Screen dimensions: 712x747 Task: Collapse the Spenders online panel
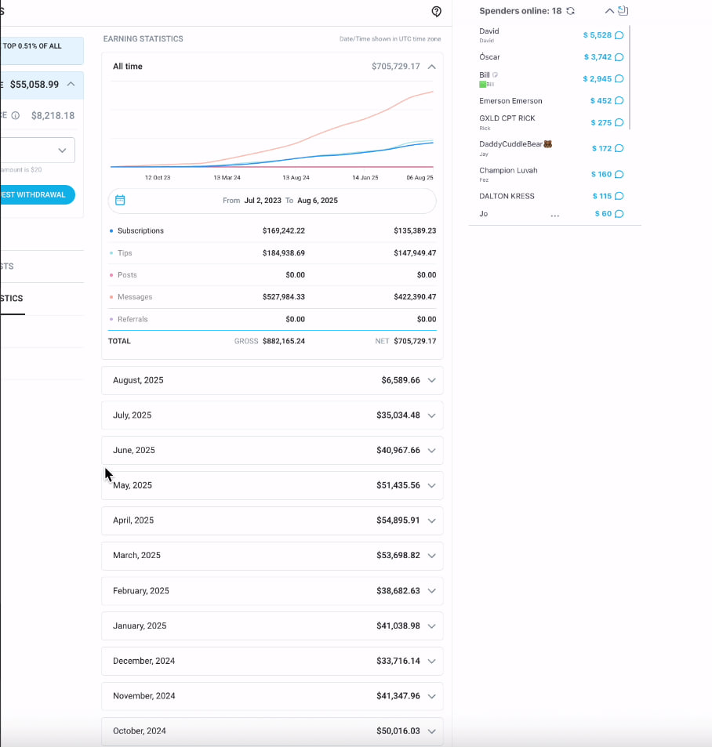608,11
